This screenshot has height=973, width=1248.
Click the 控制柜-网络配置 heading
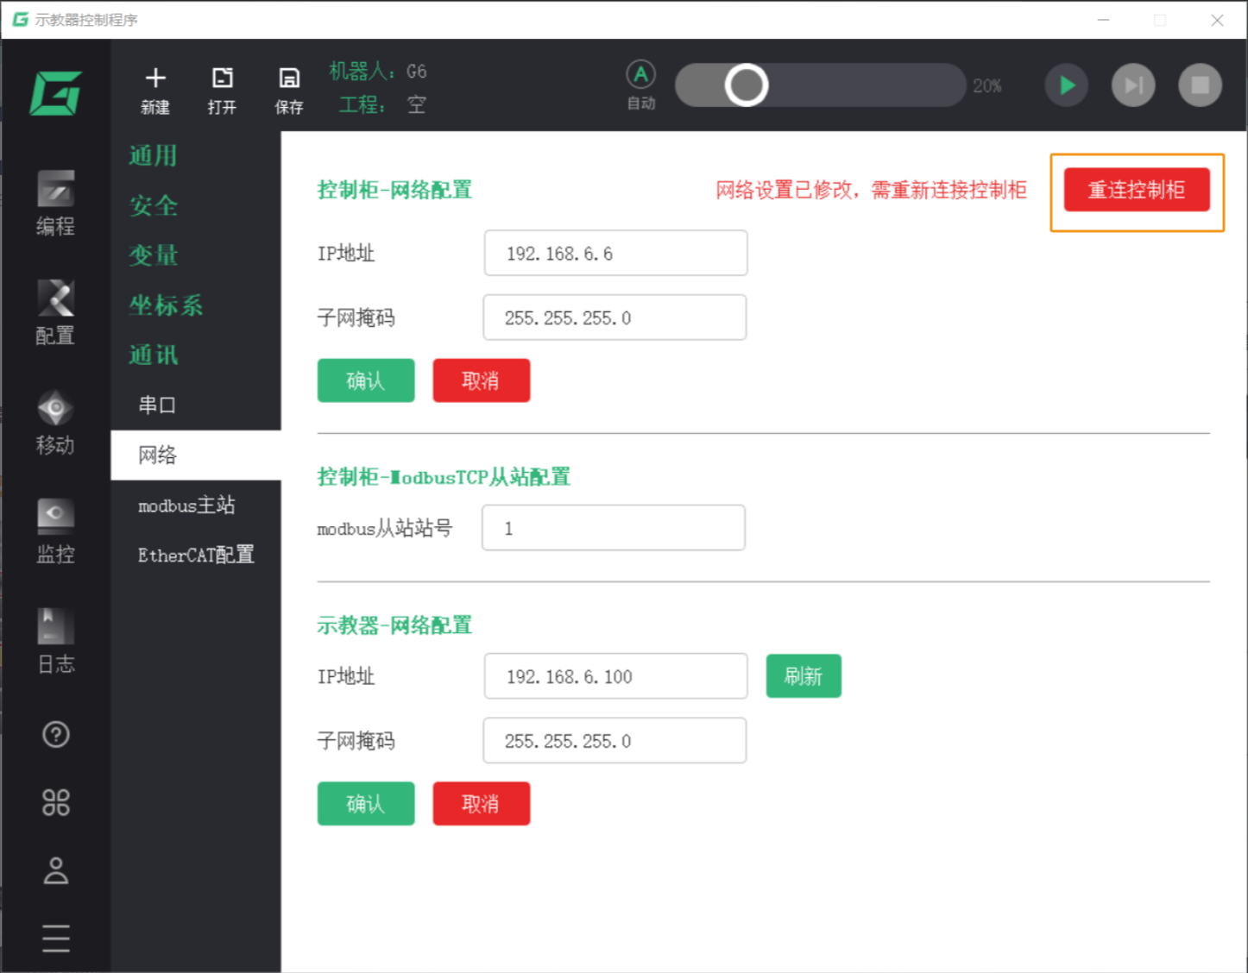pos(394,190)
